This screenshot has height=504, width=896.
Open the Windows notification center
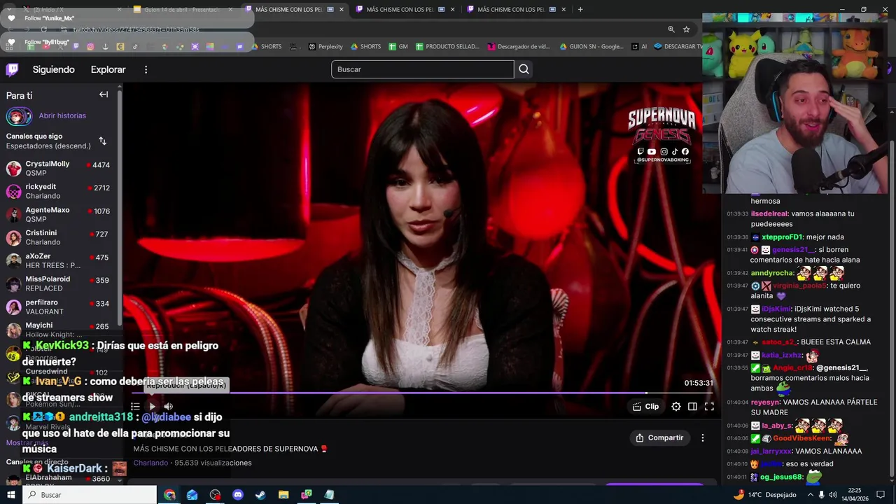881,495
